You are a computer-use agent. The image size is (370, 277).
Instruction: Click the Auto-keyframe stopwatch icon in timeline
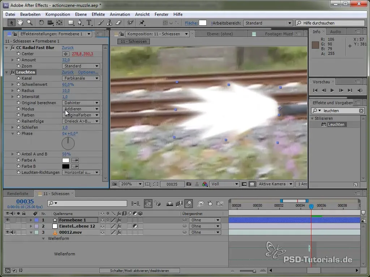click(210, 204)
